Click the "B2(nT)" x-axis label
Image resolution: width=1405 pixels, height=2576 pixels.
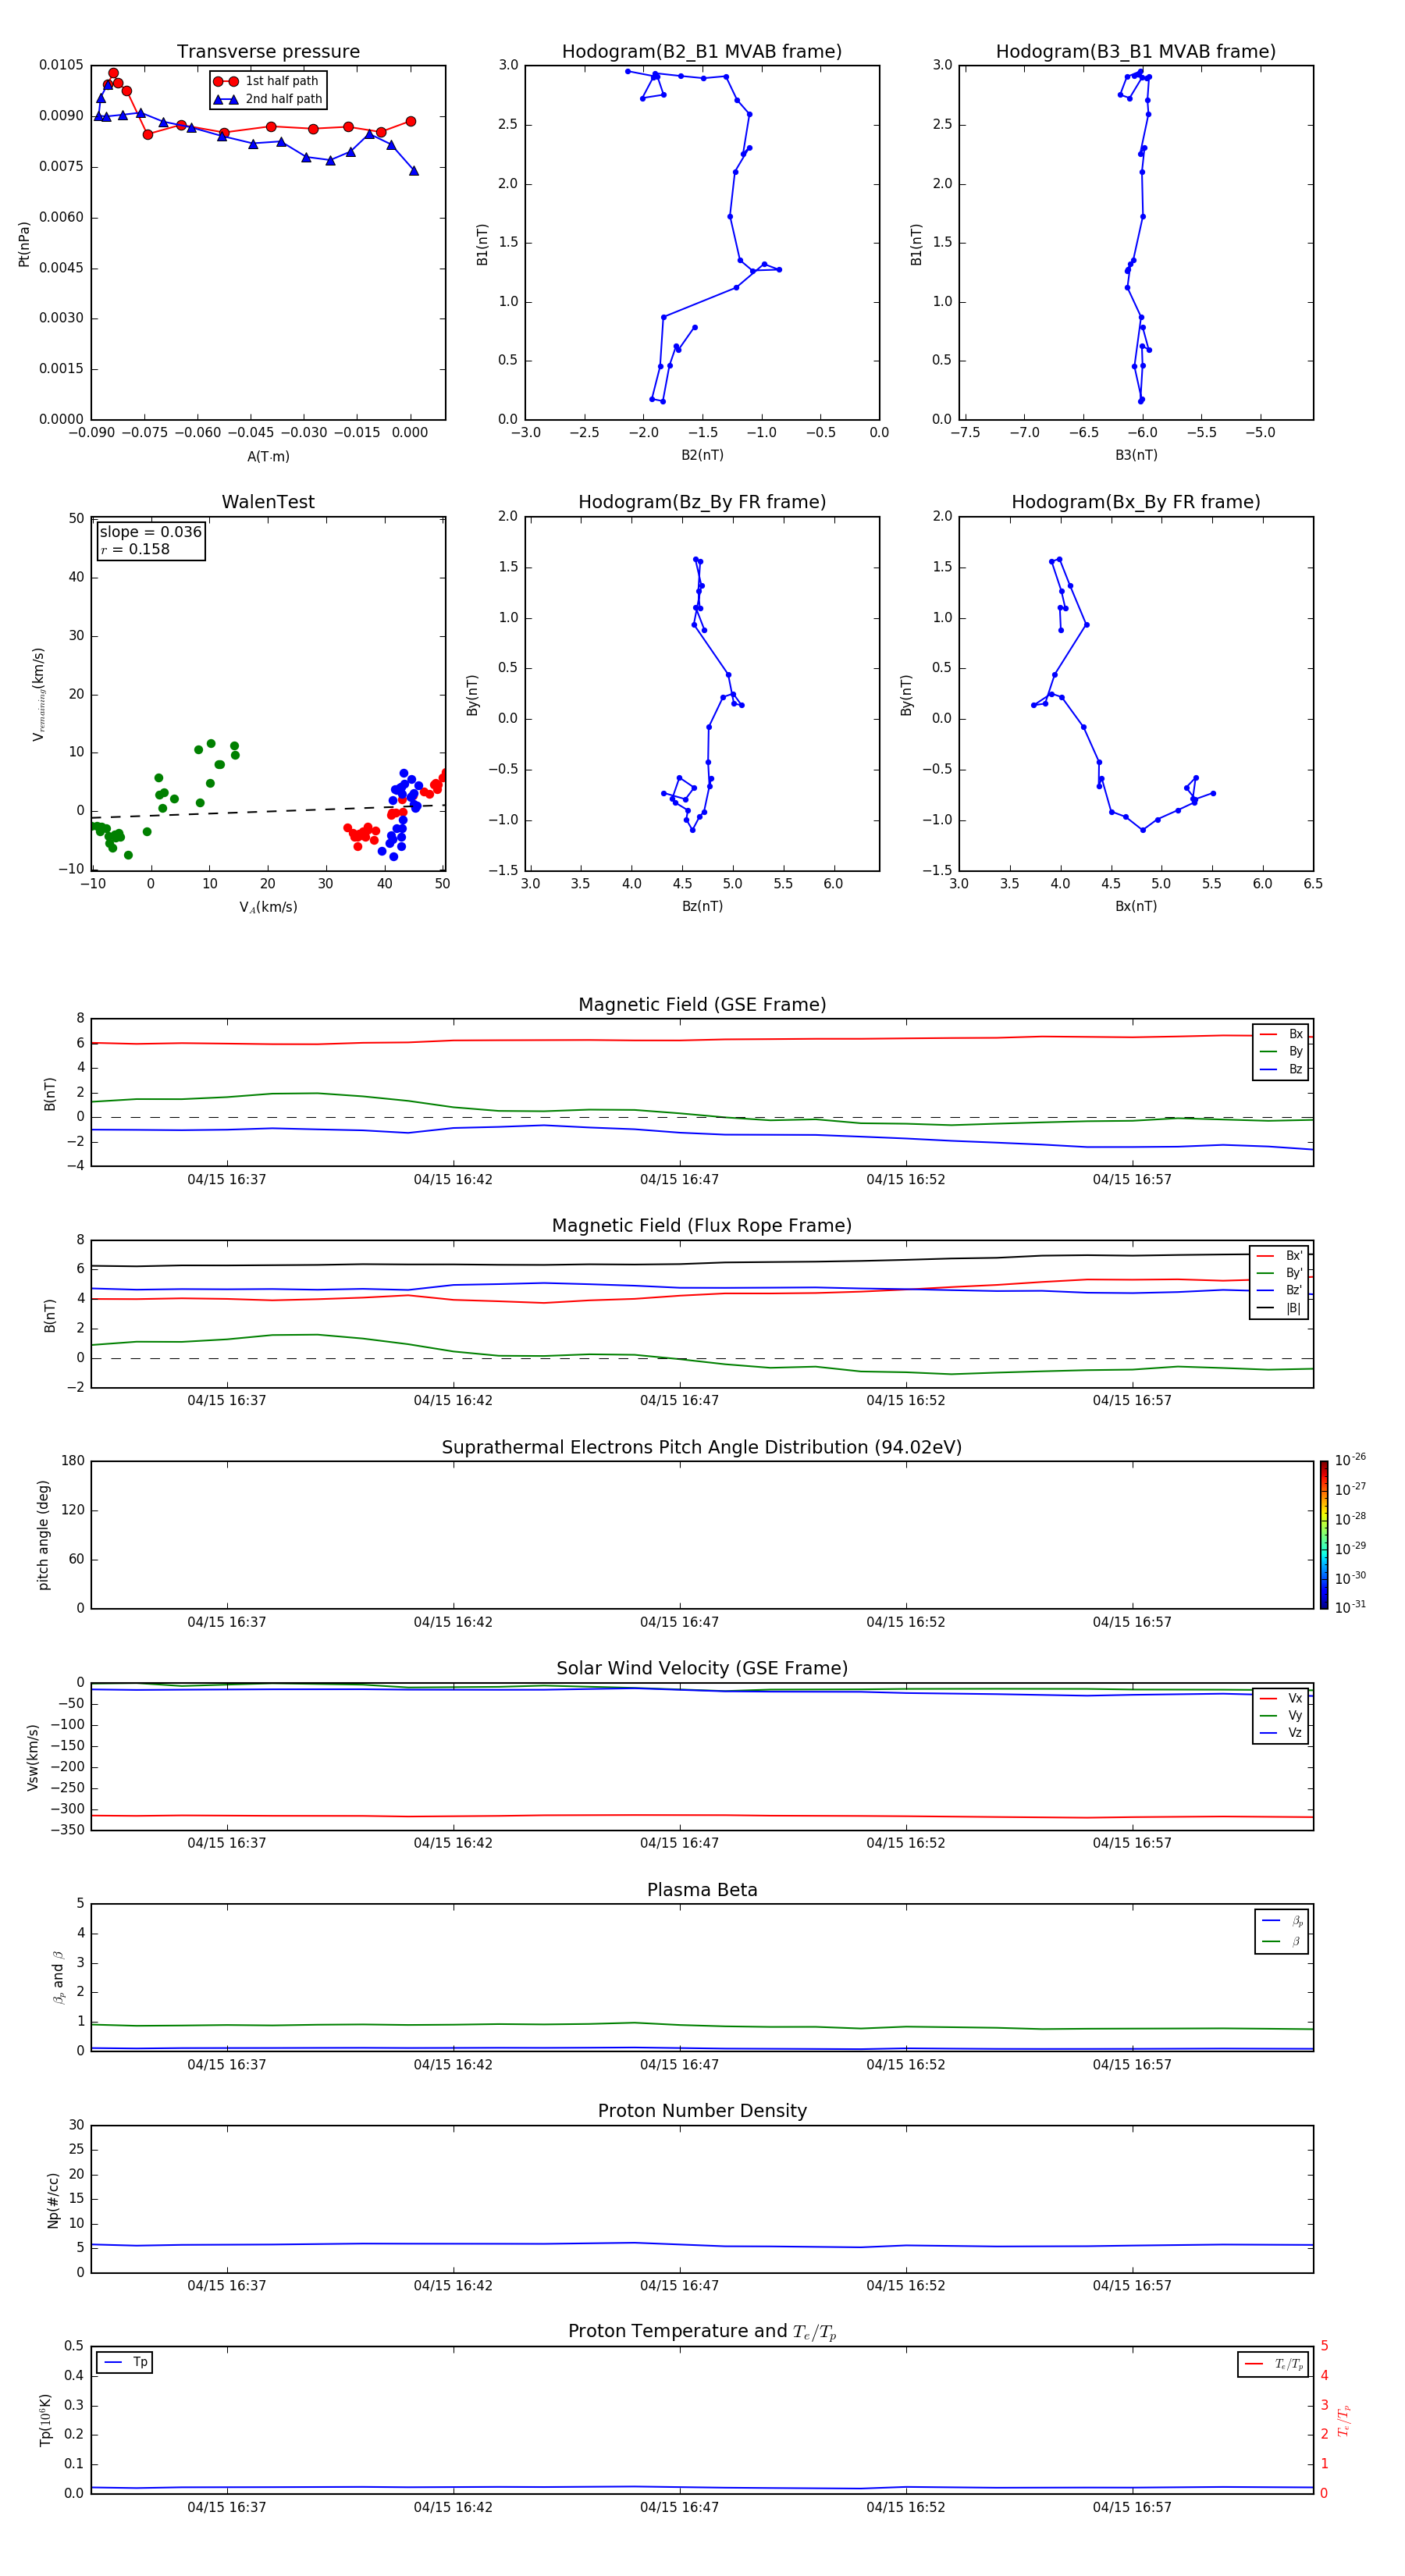[x=702, y=455]
